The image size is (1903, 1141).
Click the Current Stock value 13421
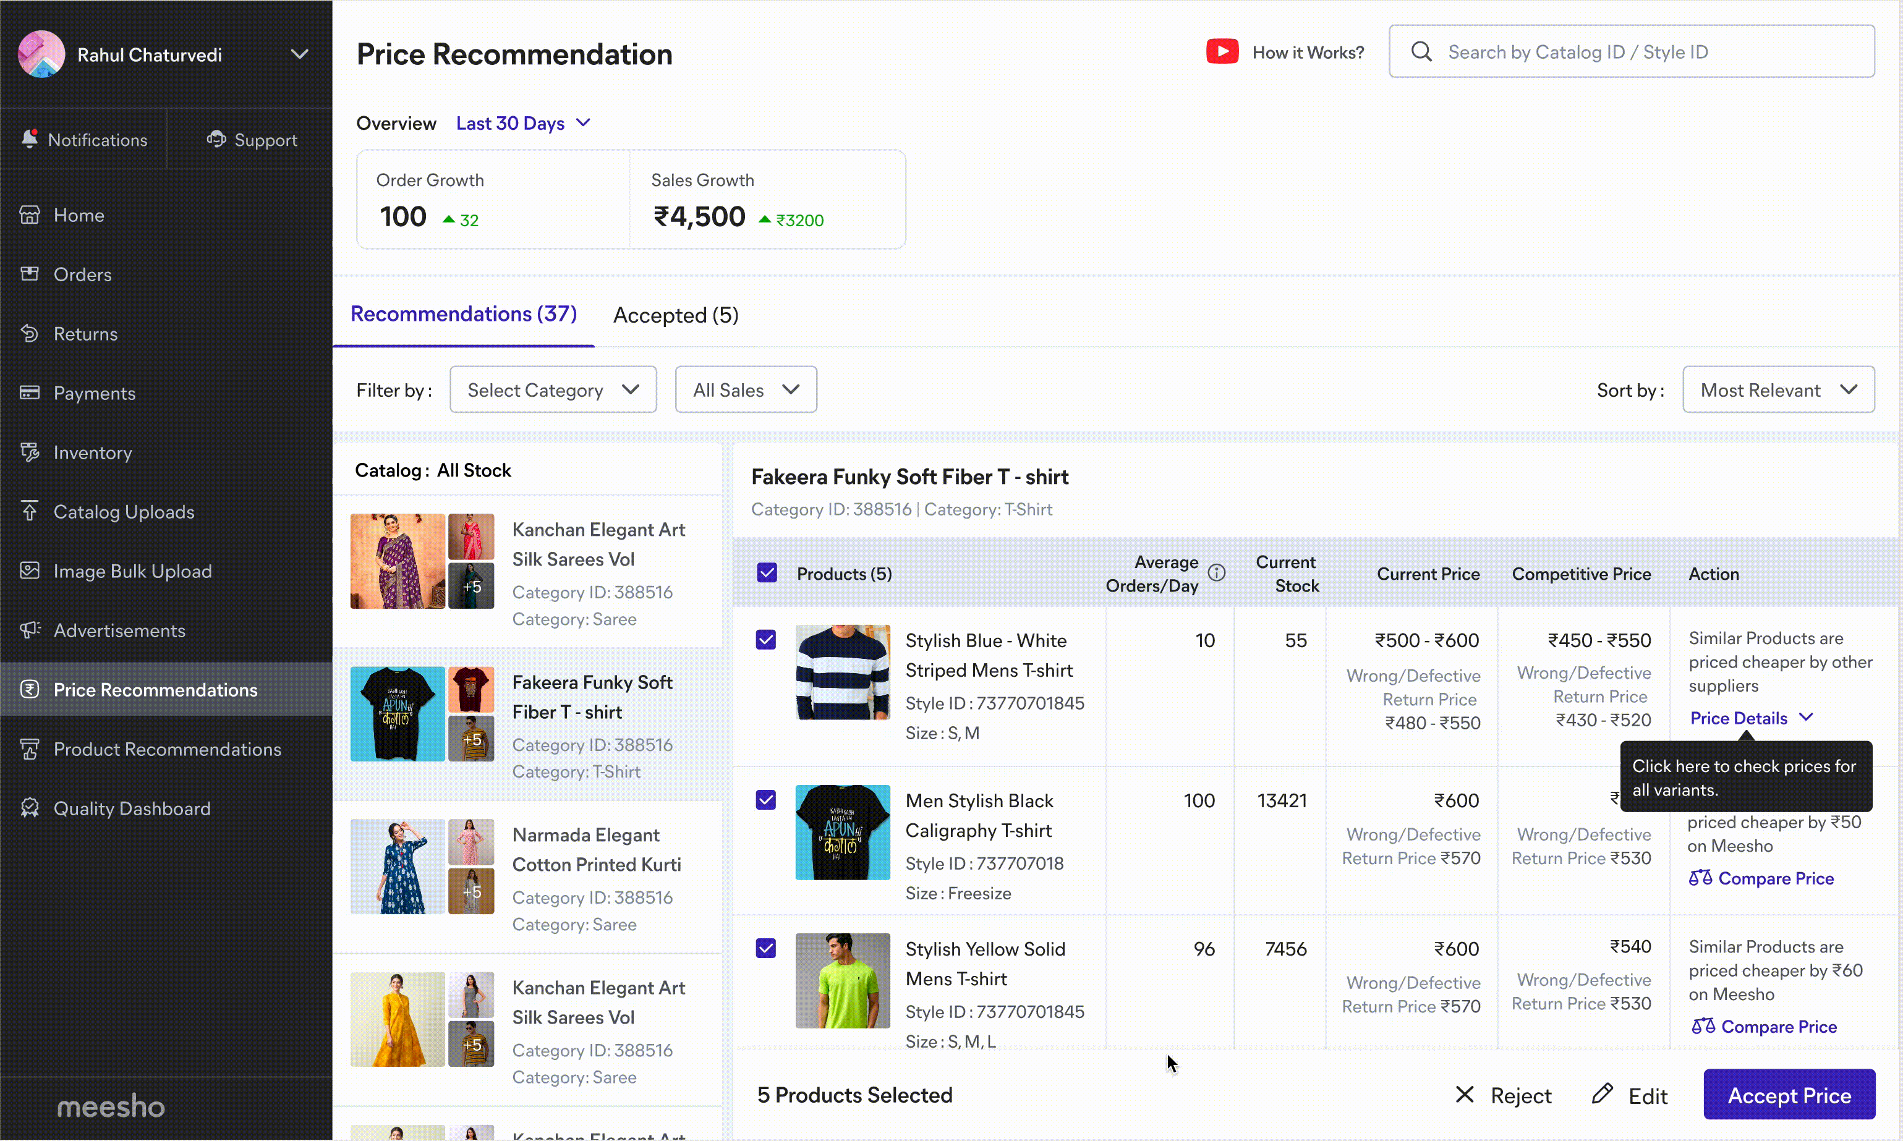tap(1281, 800)
